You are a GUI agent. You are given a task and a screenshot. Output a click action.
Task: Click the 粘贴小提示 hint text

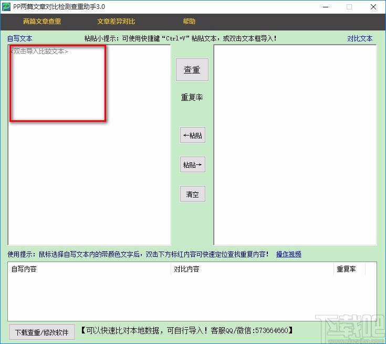(181, 38)
